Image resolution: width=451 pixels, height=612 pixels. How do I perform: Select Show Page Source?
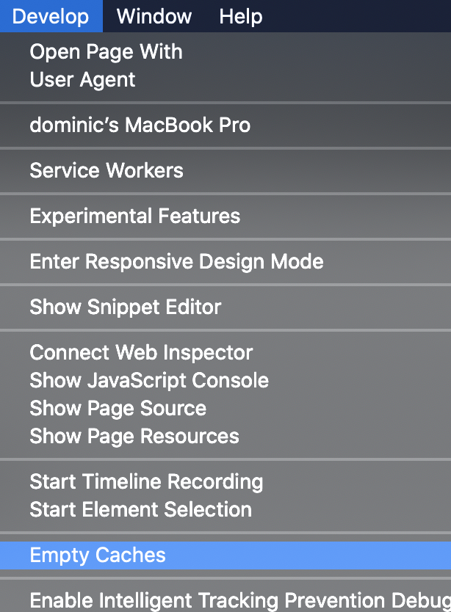pyautogui.click(x=118, y=409)
